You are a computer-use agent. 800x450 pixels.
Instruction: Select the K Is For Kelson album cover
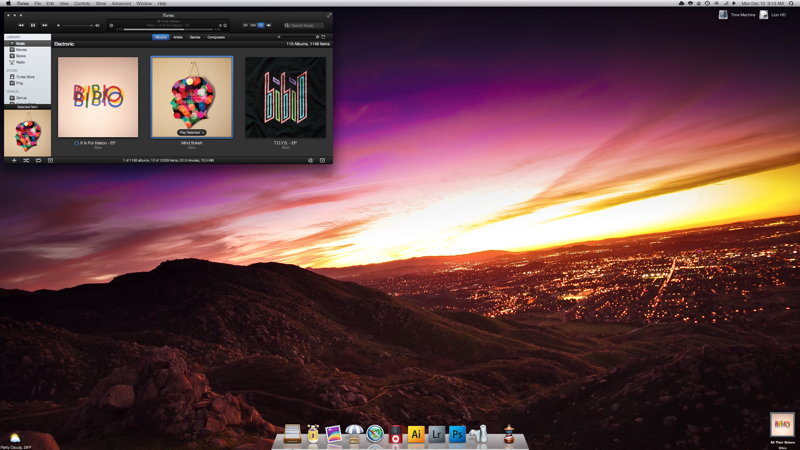98,97
